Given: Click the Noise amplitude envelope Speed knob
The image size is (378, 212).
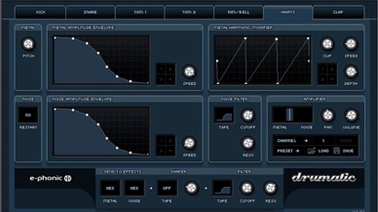Looking at the screenshot, I should pyautogui.click(x=189, y=143).
